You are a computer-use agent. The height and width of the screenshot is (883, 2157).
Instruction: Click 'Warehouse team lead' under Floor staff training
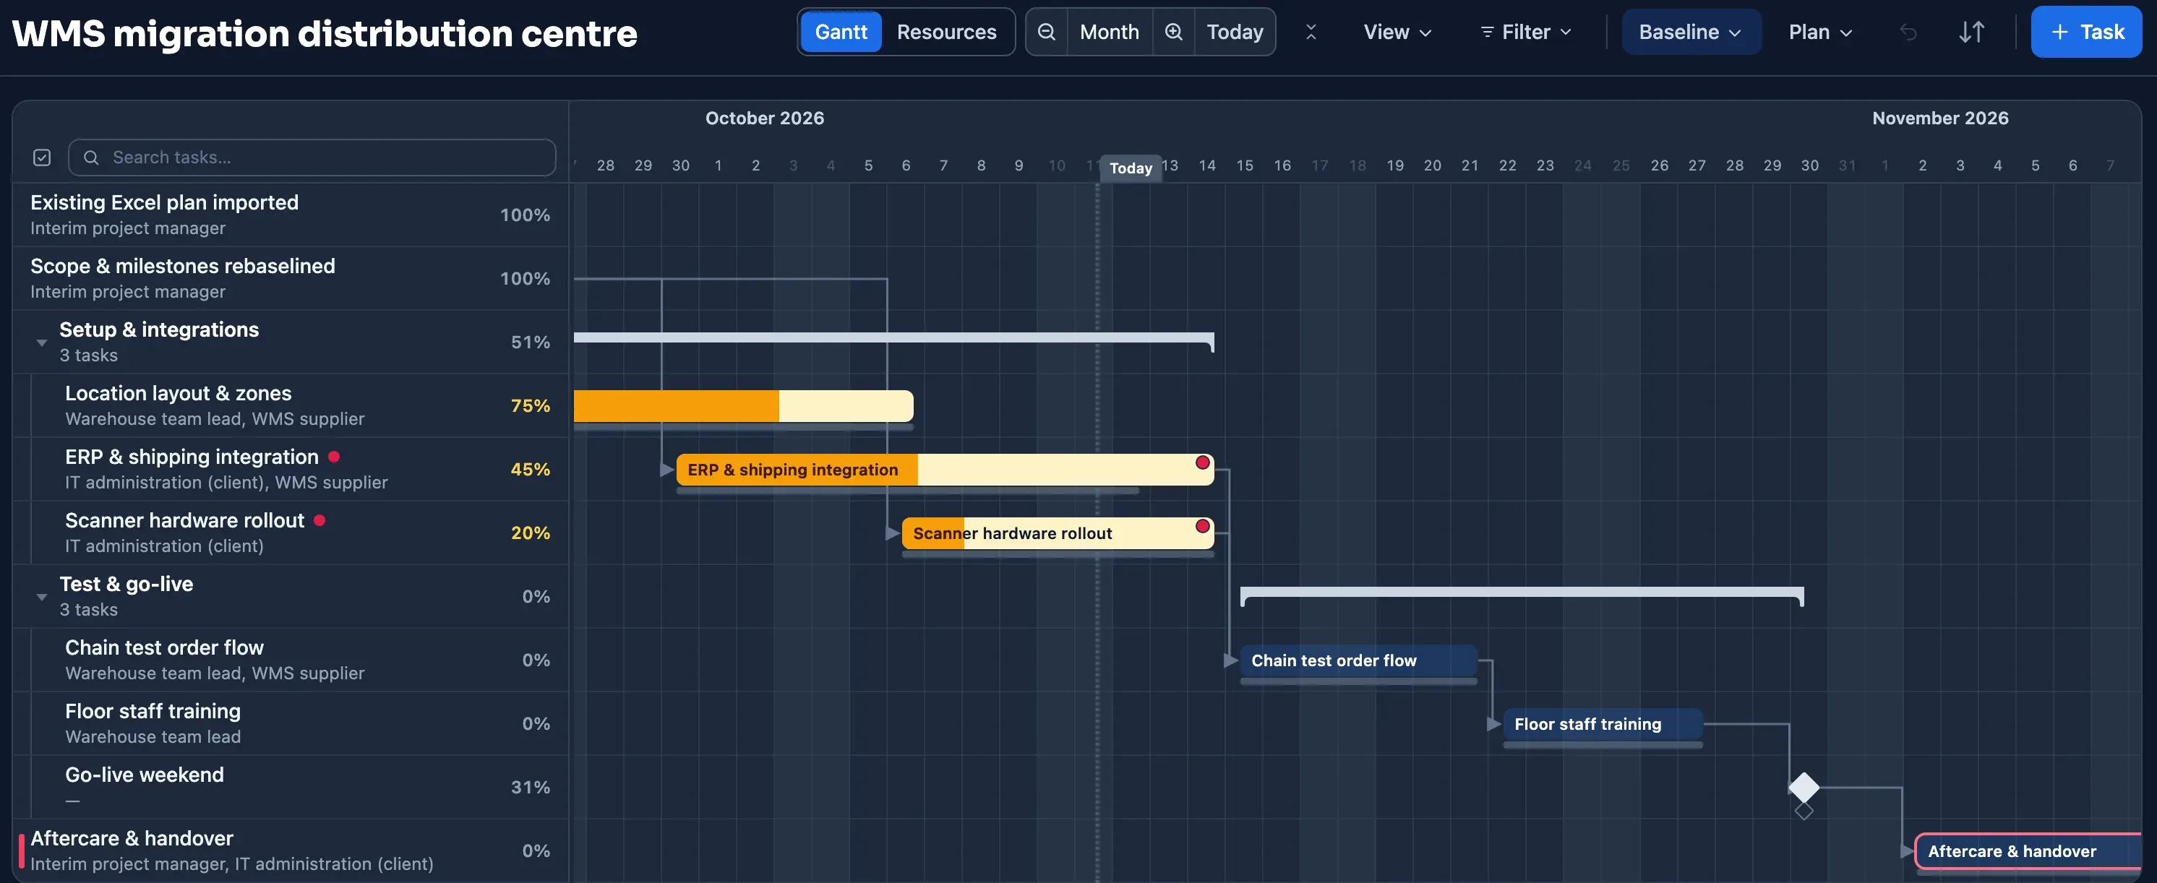click(153, 736)
